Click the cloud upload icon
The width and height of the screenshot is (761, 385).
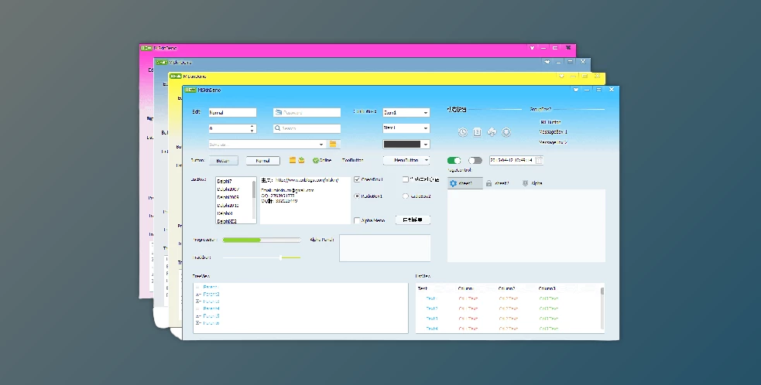pyautogui.click(x=492, y=132)
